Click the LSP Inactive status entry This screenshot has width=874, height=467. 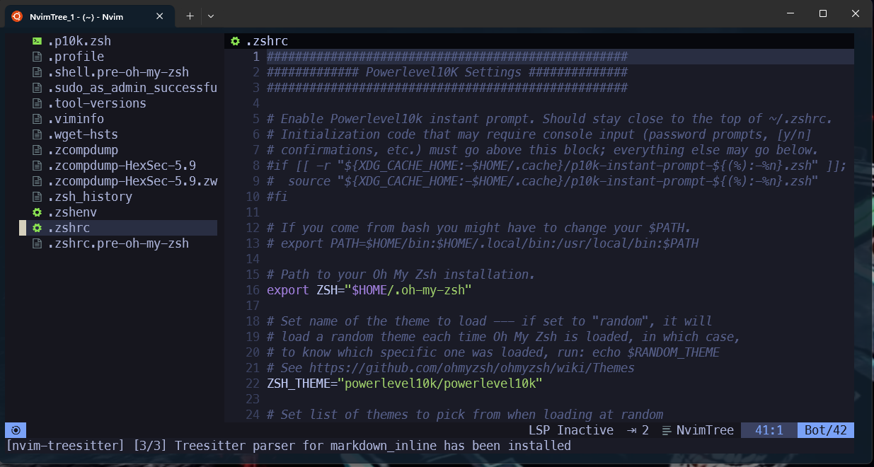[571, 430]
